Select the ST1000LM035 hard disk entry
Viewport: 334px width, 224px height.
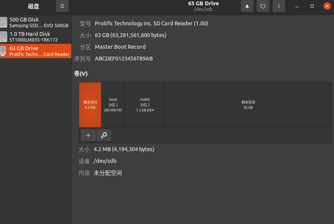(36, 36)
